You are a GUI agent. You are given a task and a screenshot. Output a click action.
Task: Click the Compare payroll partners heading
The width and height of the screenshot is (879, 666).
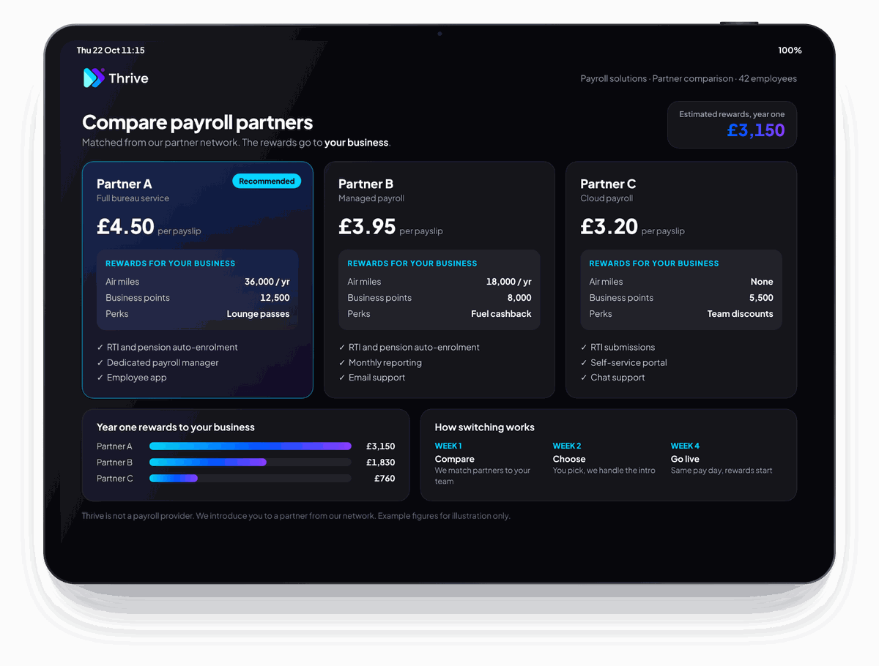198,122
